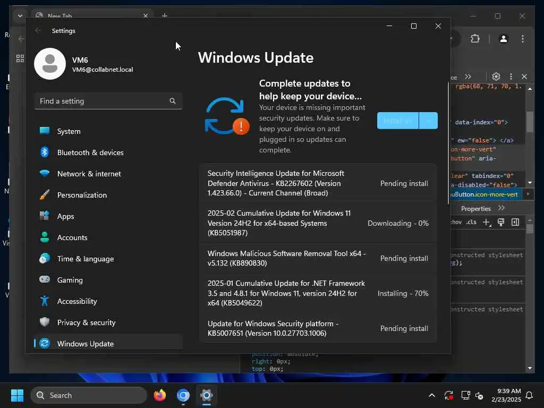This screenshot has height=408, width=544.
Task: Toggle the .cls element classes button
Action: pos(471,222)
